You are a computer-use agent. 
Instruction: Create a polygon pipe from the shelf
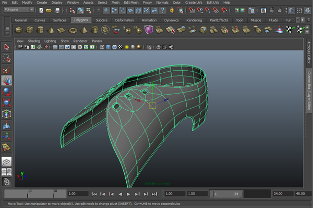[94, 30]
